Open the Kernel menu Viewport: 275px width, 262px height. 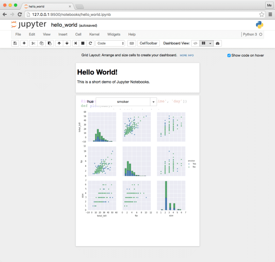point(94,34)
